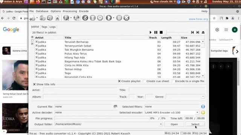The width and height of the screenshot is (241, 135).
Task: Toggle Show title info checkbox
Action: [34, 84]
